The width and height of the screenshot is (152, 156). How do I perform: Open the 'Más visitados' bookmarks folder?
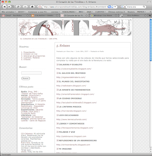[9, 12]
